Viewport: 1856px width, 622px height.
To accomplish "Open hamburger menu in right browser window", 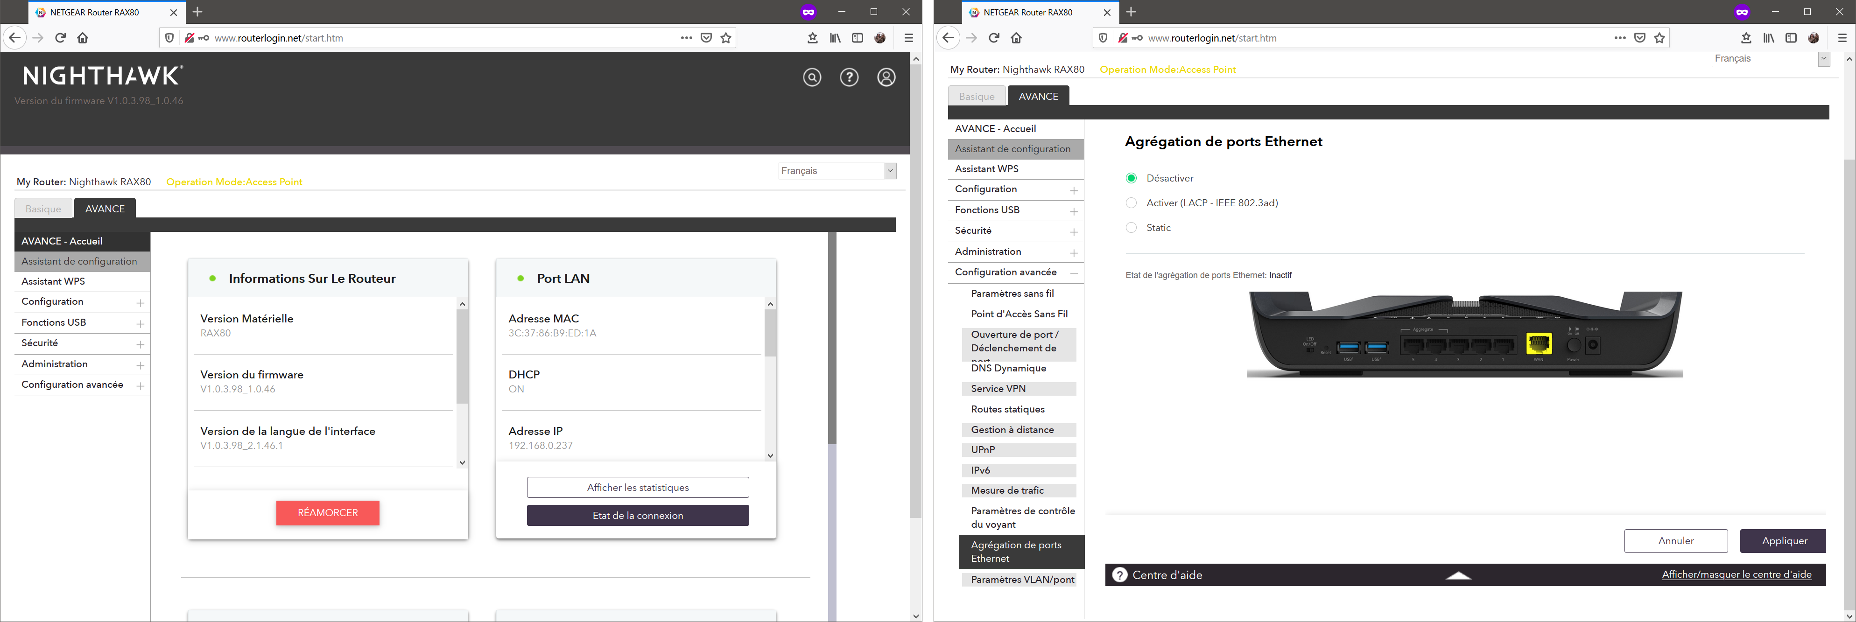I will pyautogui.click(x=1842, y=38).
